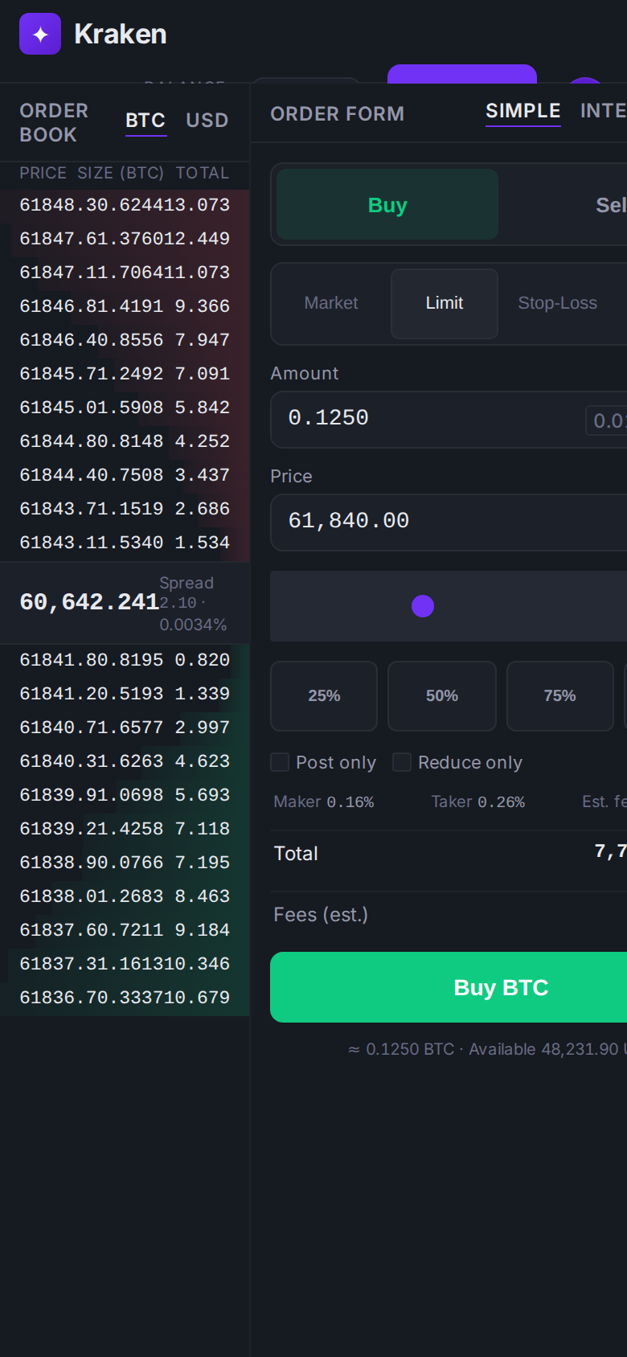Select the bid row priced 61837.3
Screen dimensions: 627x1357
tap(125, 964)
